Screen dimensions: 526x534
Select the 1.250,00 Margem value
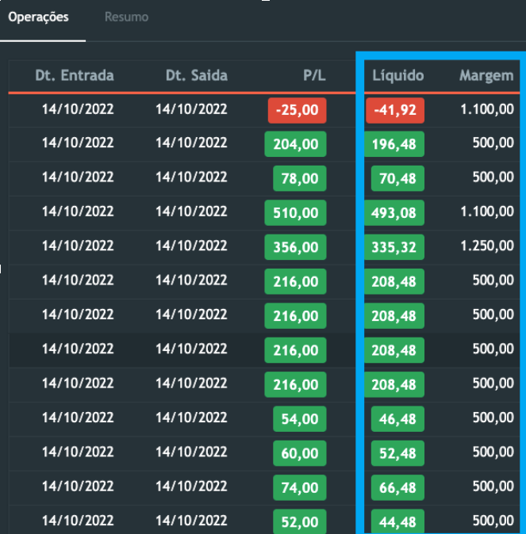(x=487, y=246)
